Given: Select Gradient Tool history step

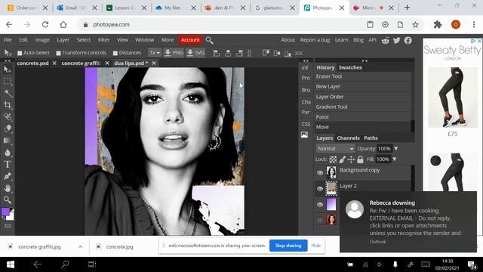Looking at the screenshot, I should (x=362, y=107).
